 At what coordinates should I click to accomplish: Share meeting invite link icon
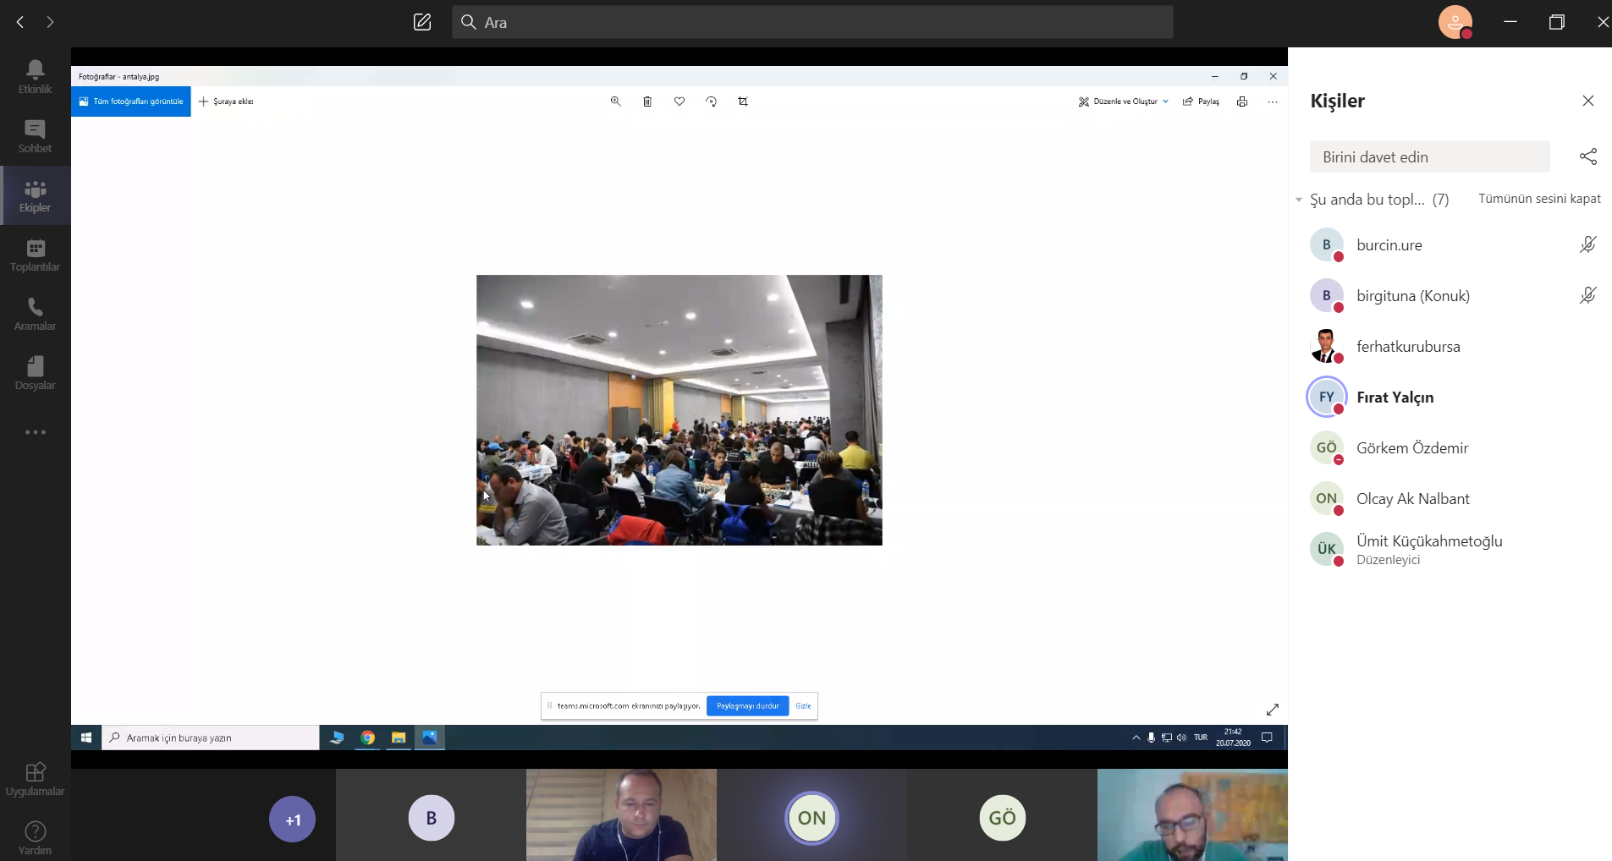point(1588,156)
